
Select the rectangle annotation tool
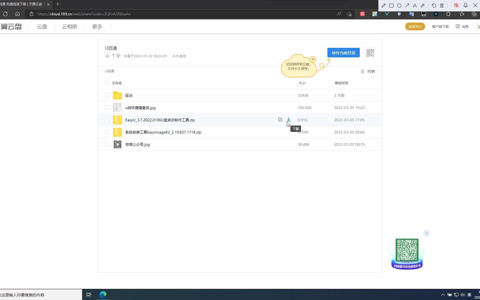[391, 6]
